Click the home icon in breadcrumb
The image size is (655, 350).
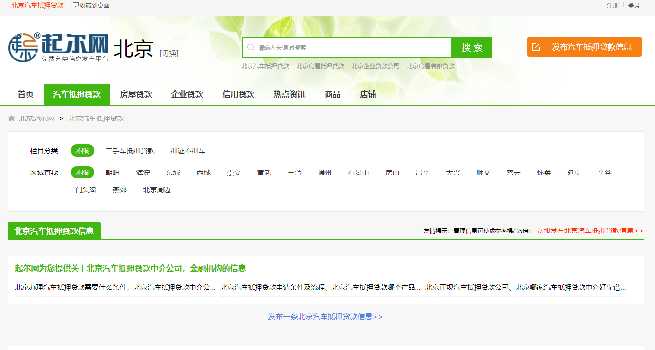click(x=12, y=118)
